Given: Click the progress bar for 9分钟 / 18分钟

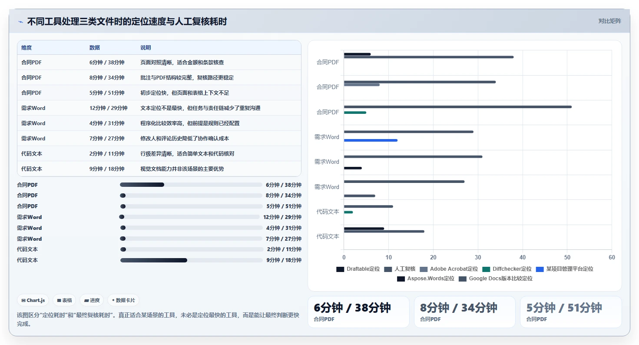Looking at the screenshot, I should coord(192,260).
